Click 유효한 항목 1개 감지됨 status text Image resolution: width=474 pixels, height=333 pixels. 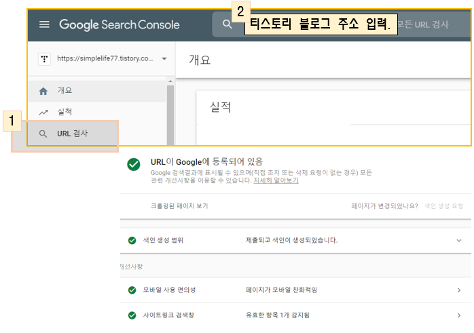pyautogui.click(x=278, y=315)
